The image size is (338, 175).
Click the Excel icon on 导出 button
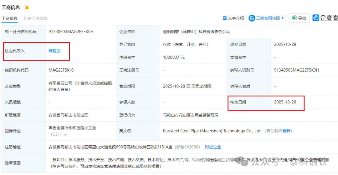click(294, 18)
